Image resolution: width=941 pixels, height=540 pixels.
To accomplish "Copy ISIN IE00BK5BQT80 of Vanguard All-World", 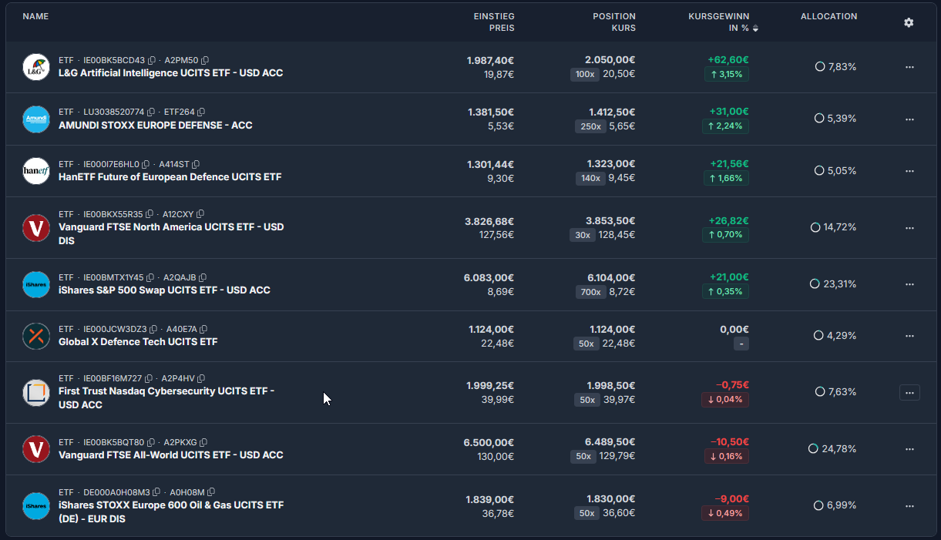I will pos(151,442).
